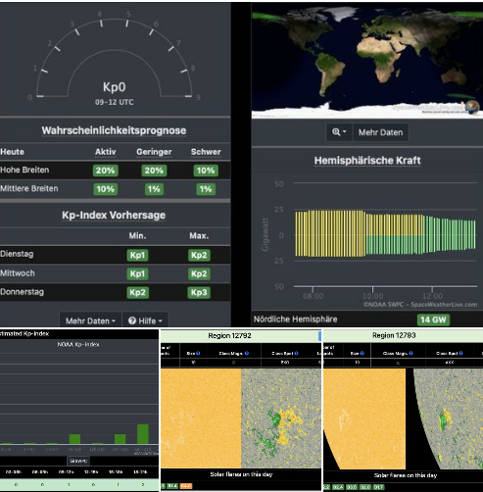Click the 1% Schwer badge for Mittlere Breiten
The image size is (483, 492).
206,189
